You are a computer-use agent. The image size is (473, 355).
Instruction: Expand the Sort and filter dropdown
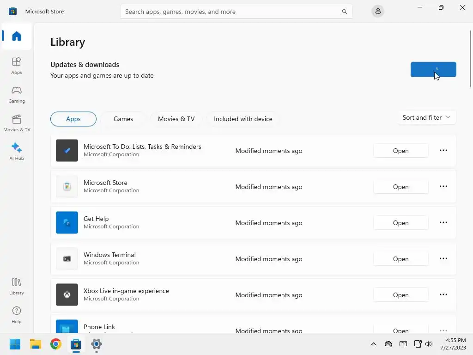point(426,117)
